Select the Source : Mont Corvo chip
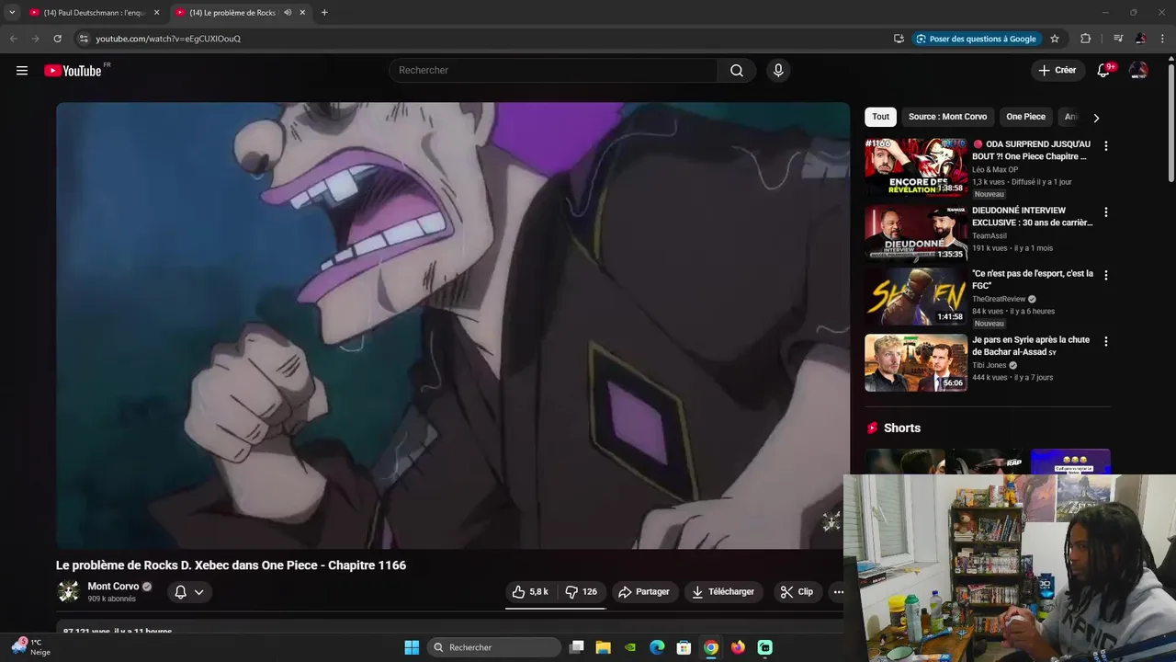 (947, 117)
